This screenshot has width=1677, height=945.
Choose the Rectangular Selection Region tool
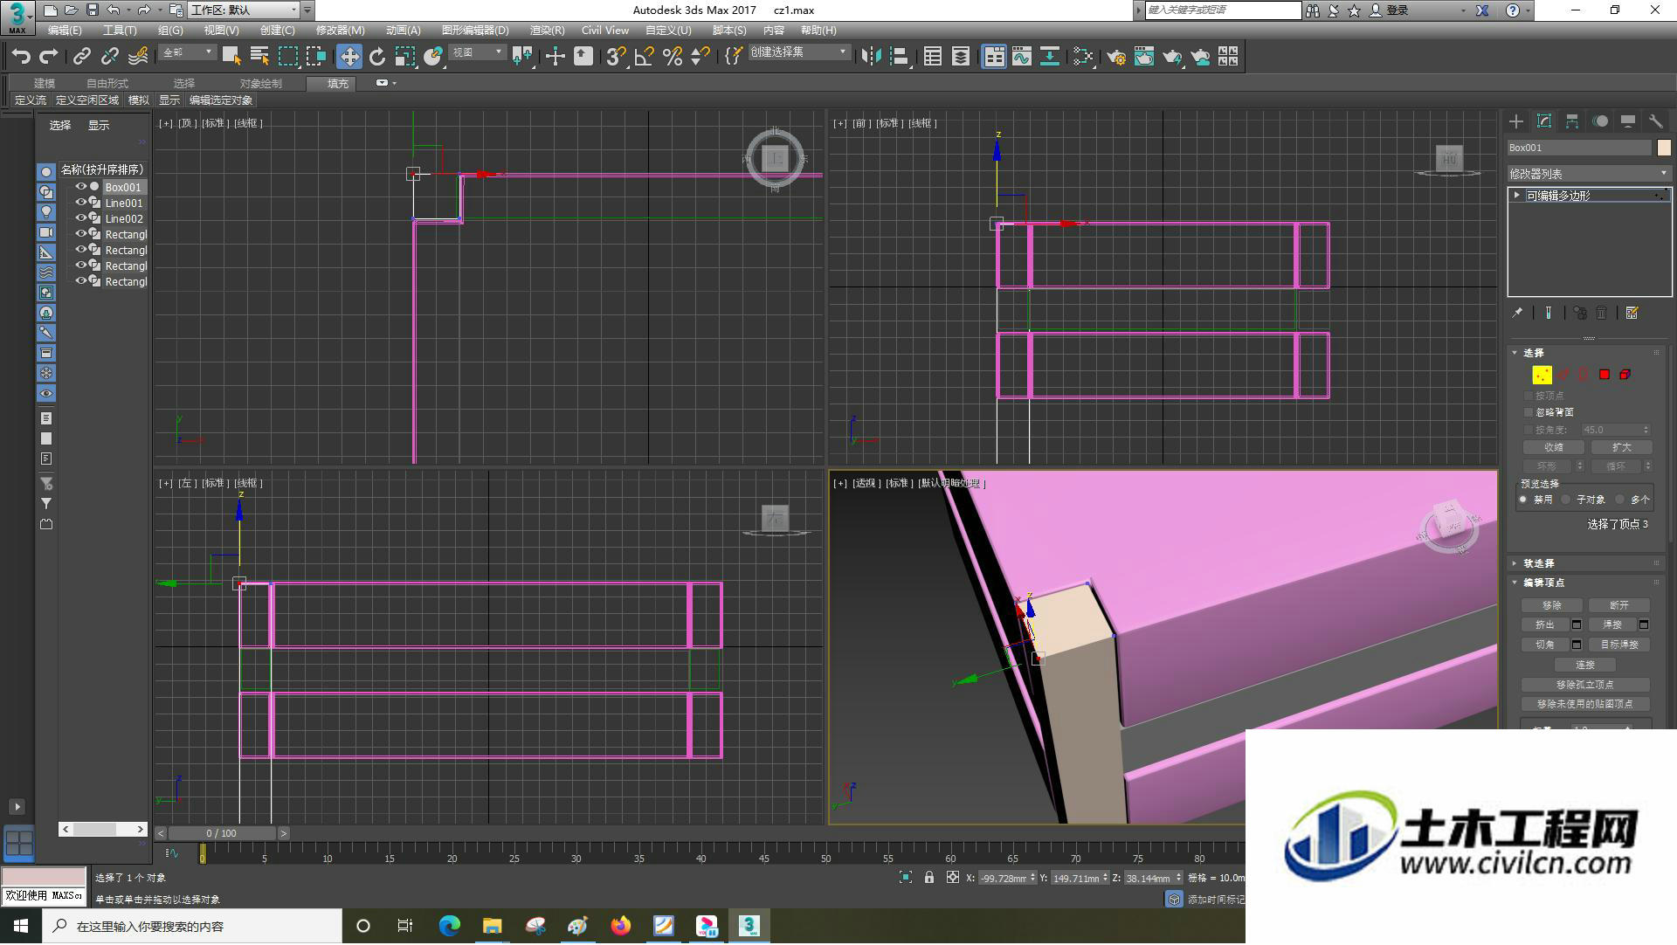[x=287, y=57]
